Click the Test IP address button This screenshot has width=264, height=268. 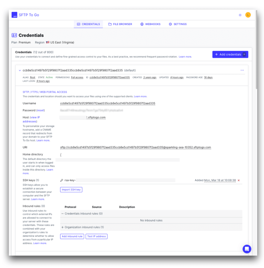pos(97,236)
